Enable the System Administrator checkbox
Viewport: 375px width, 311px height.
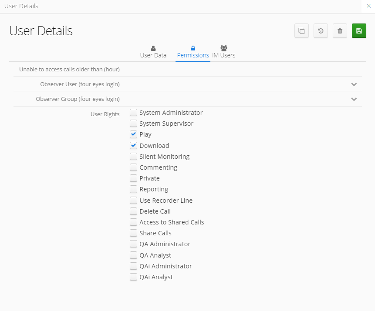(133, 112)
